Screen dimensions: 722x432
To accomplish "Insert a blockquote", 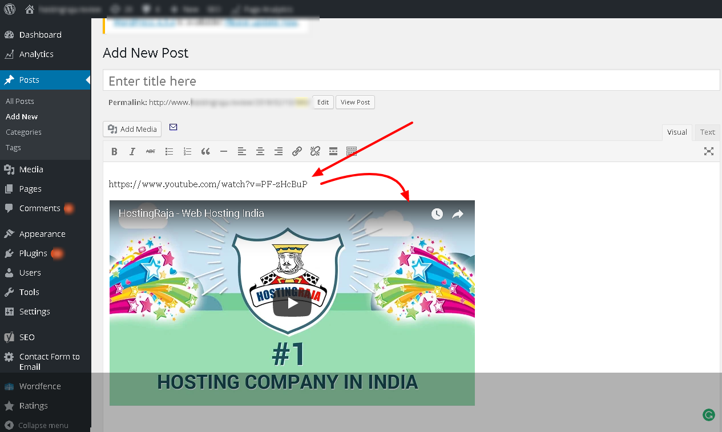I will pos(205,151).
